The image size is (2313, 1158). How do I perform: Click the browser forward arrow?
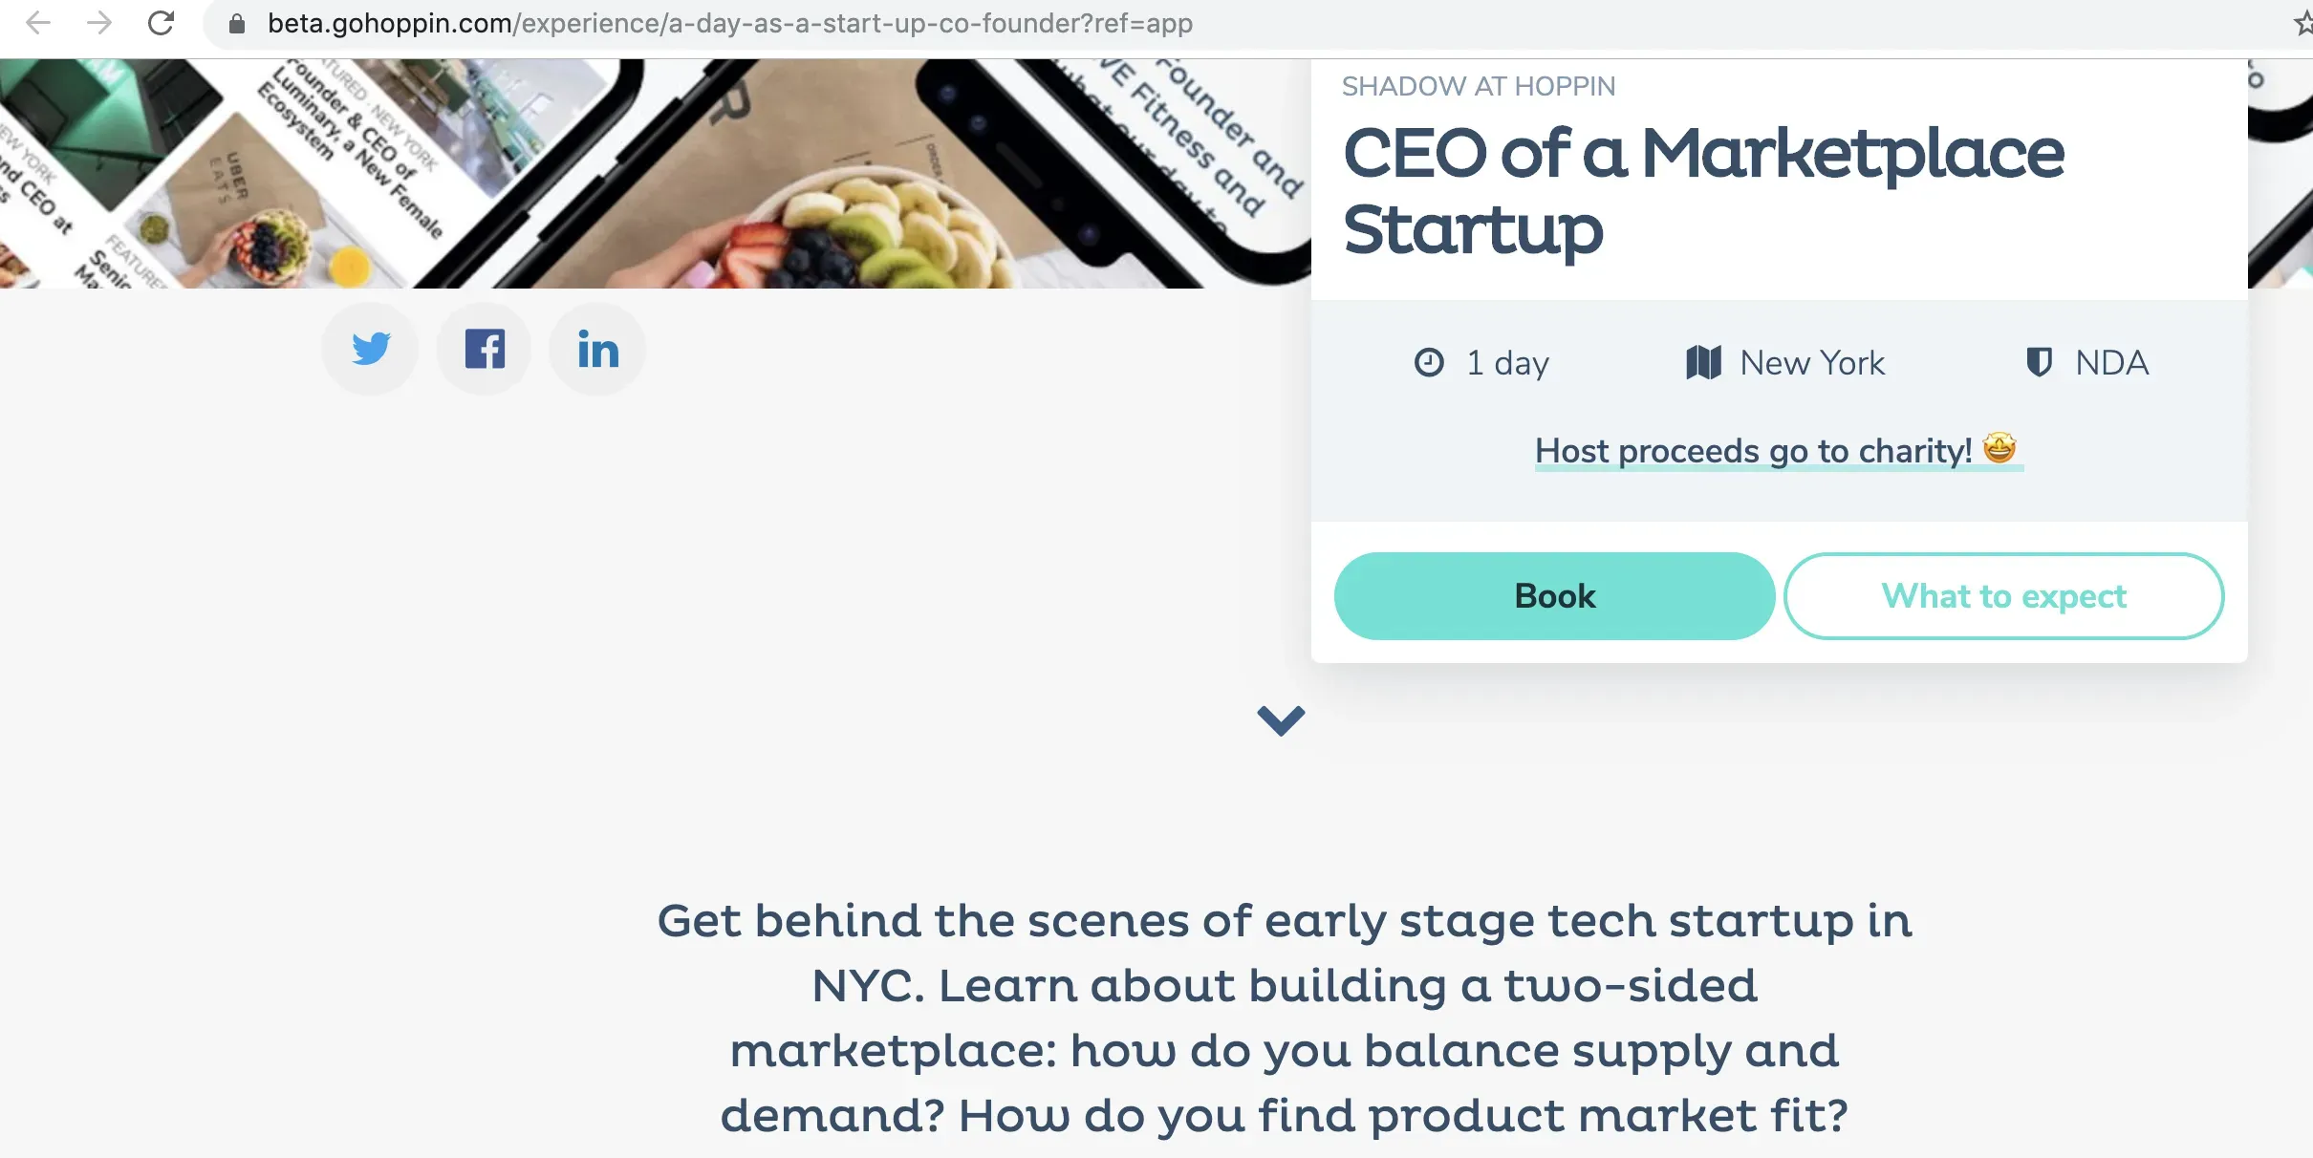(98, 23)
